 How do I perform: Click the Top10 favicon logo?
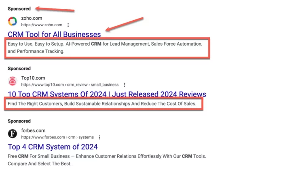pyautogui.click(x=13, y=81)
